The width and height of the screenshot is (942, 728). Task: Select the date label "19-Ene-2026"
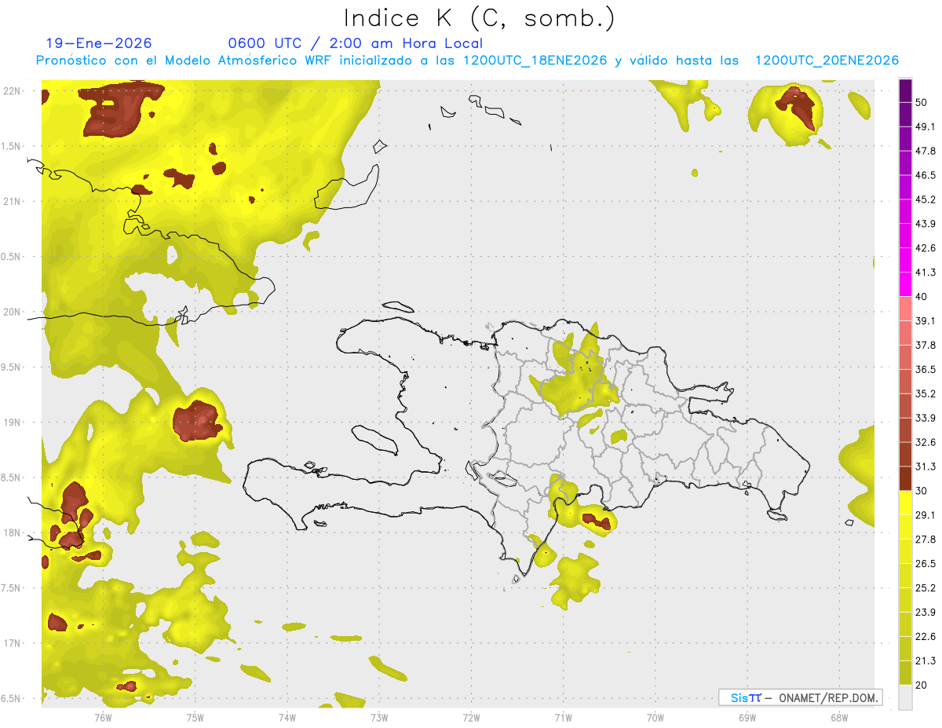point(99,43)
